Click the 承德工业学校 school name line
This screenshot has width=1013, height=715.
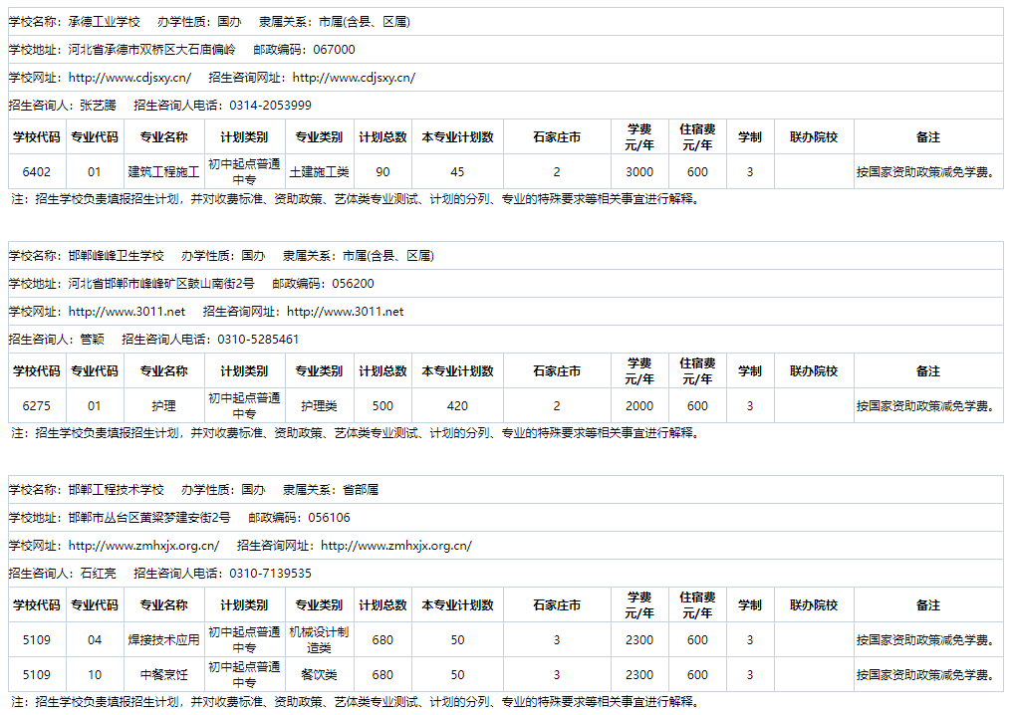(x=506, y=22)
